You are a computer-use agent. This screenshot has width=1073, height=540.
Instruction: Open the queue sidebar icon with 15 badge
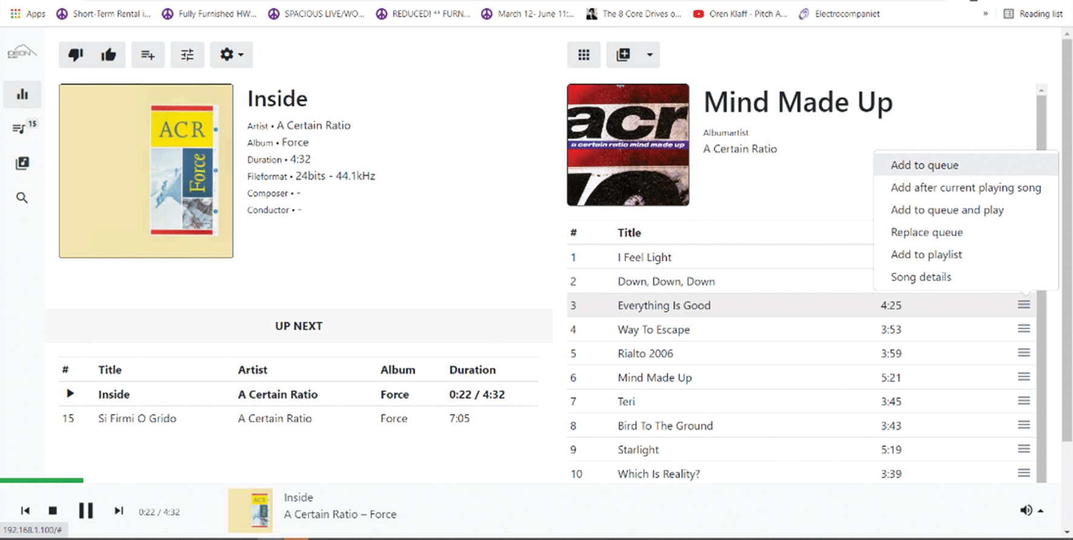pyautogui.click(x=23, y=128)
